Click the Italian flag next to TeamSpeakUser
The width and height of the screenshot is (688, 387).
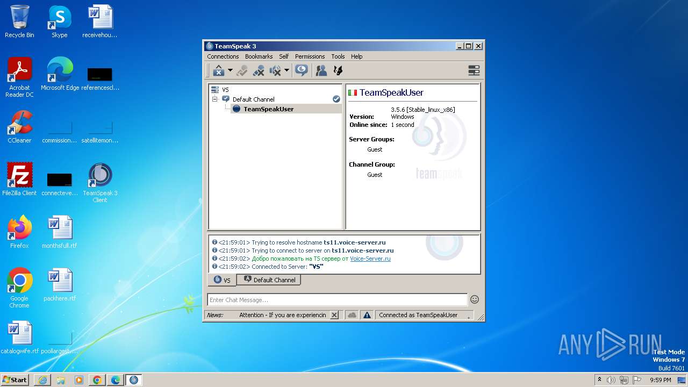(353, 93)
